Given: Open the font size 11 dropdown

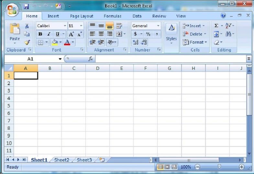Looking at the screenshot, I should click(x=81, y=26).
